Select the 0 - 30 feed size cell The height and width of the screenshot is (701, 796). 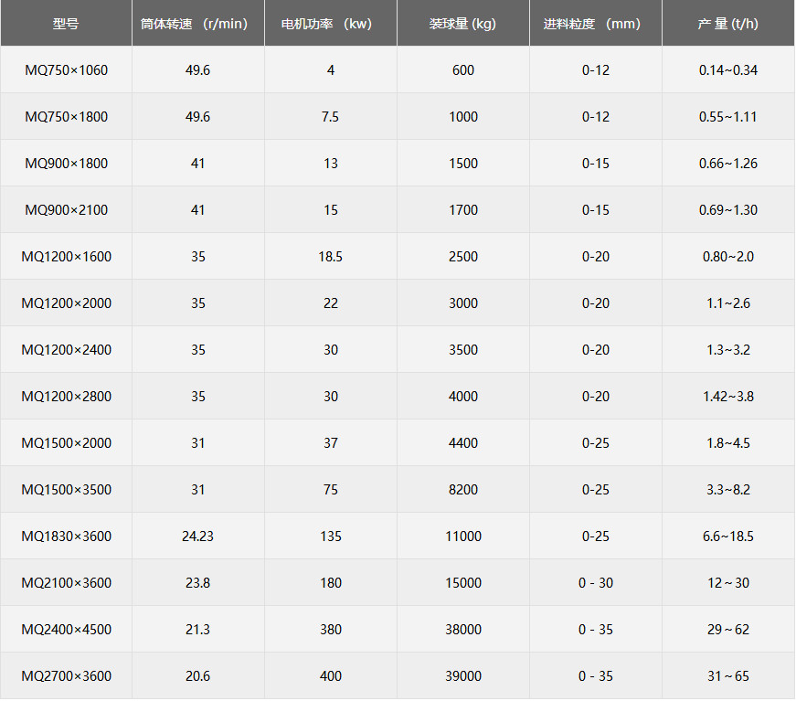[x=596, y=583]
